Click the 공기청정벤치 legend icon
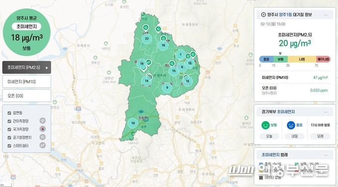The height and width of the screenshot is (187, 338). point(42,137)
